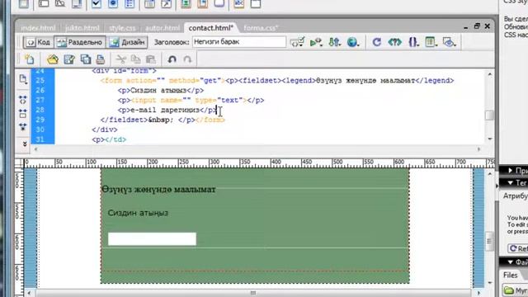Collapse Selection in the coding toolbar
Viewport: 528px width, 297px height.
pyautogui.click(x=23, y=114)
